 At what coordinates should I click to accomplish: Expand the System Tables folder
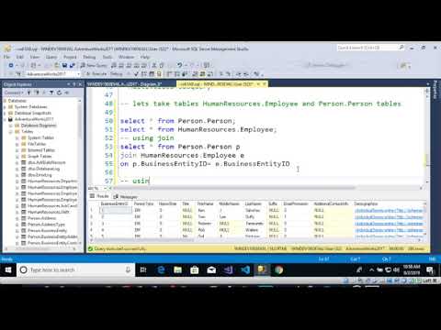17,137
